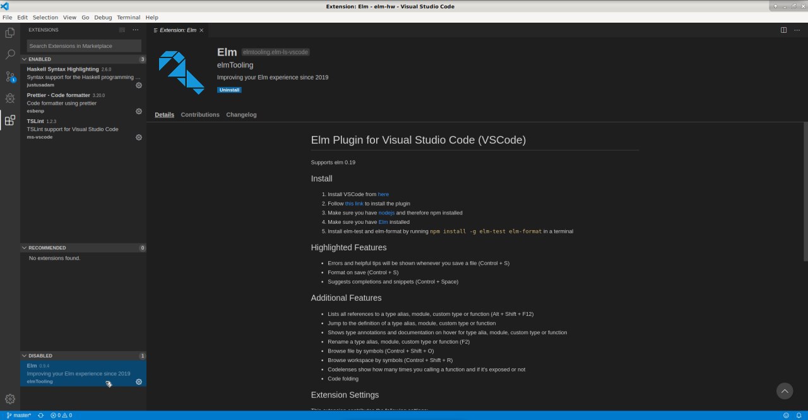The image size is (808, 420).
Task: Click the feedback smiley in status bar
Action: click(786, 415)
